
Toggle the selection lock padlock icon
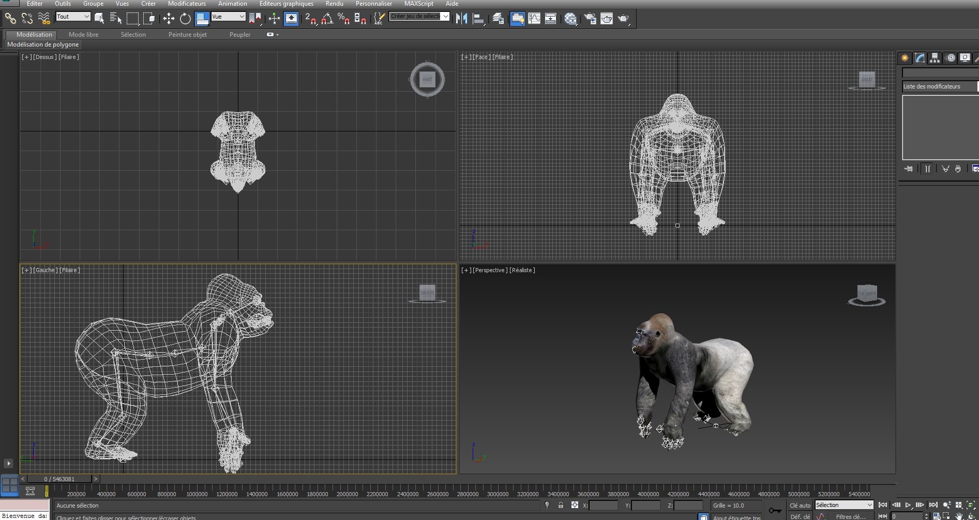(561, 505)
